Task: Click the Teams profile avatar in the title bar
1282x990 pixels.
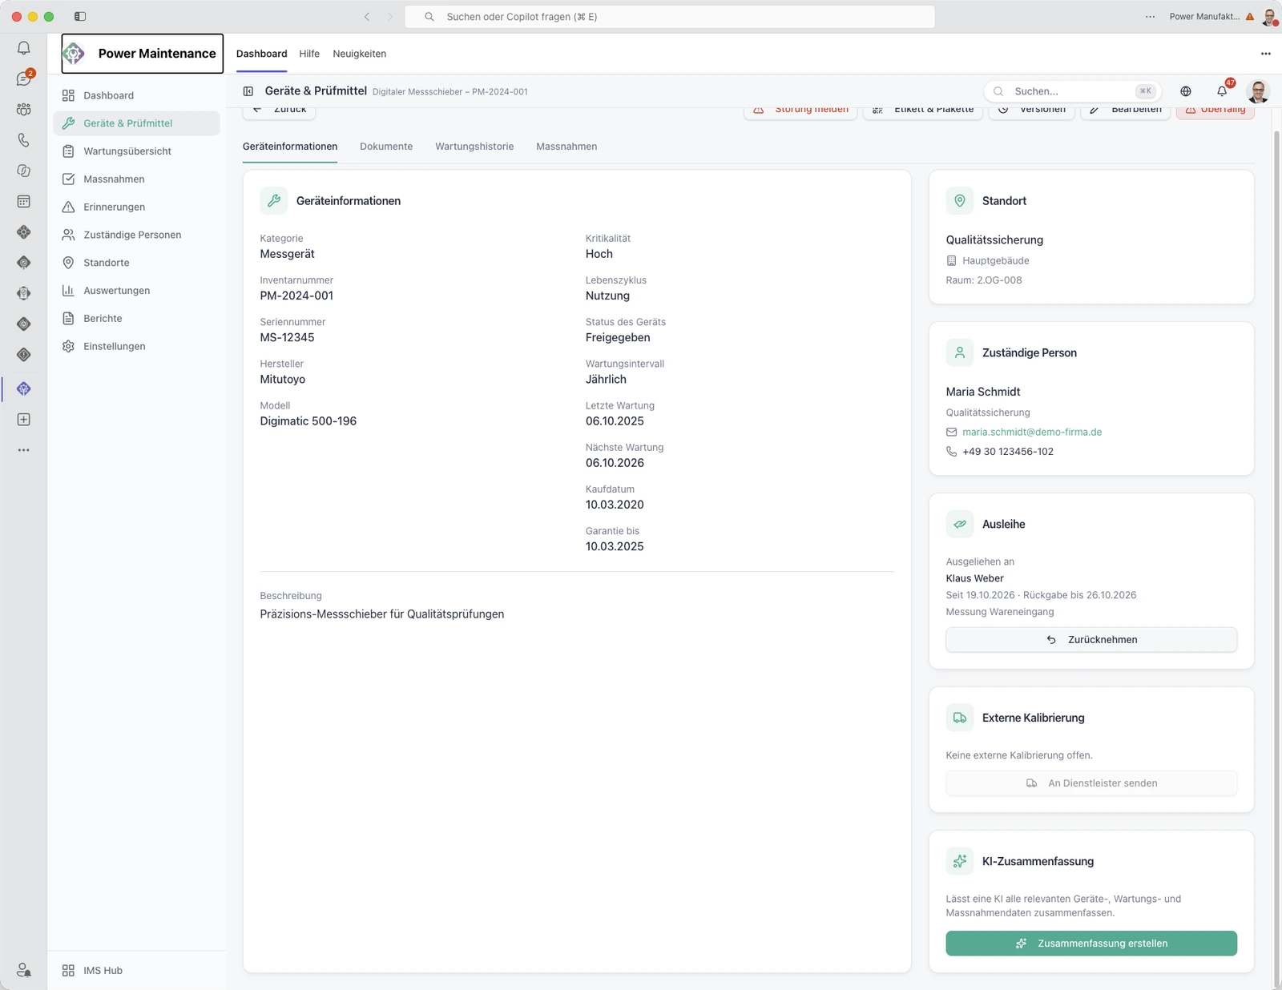Action: coord(1269,16)
